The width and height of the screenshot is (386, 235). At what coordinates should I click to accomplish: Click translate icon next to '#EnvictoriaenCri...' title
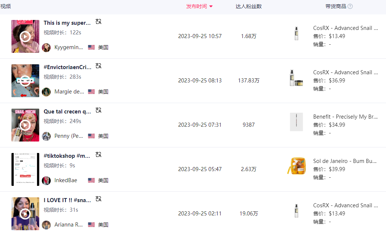point(98,66)
